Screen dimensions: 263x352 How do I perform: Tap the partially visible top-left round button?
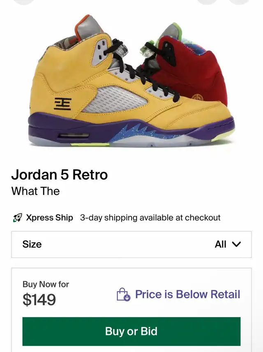[x=23, y=1]
